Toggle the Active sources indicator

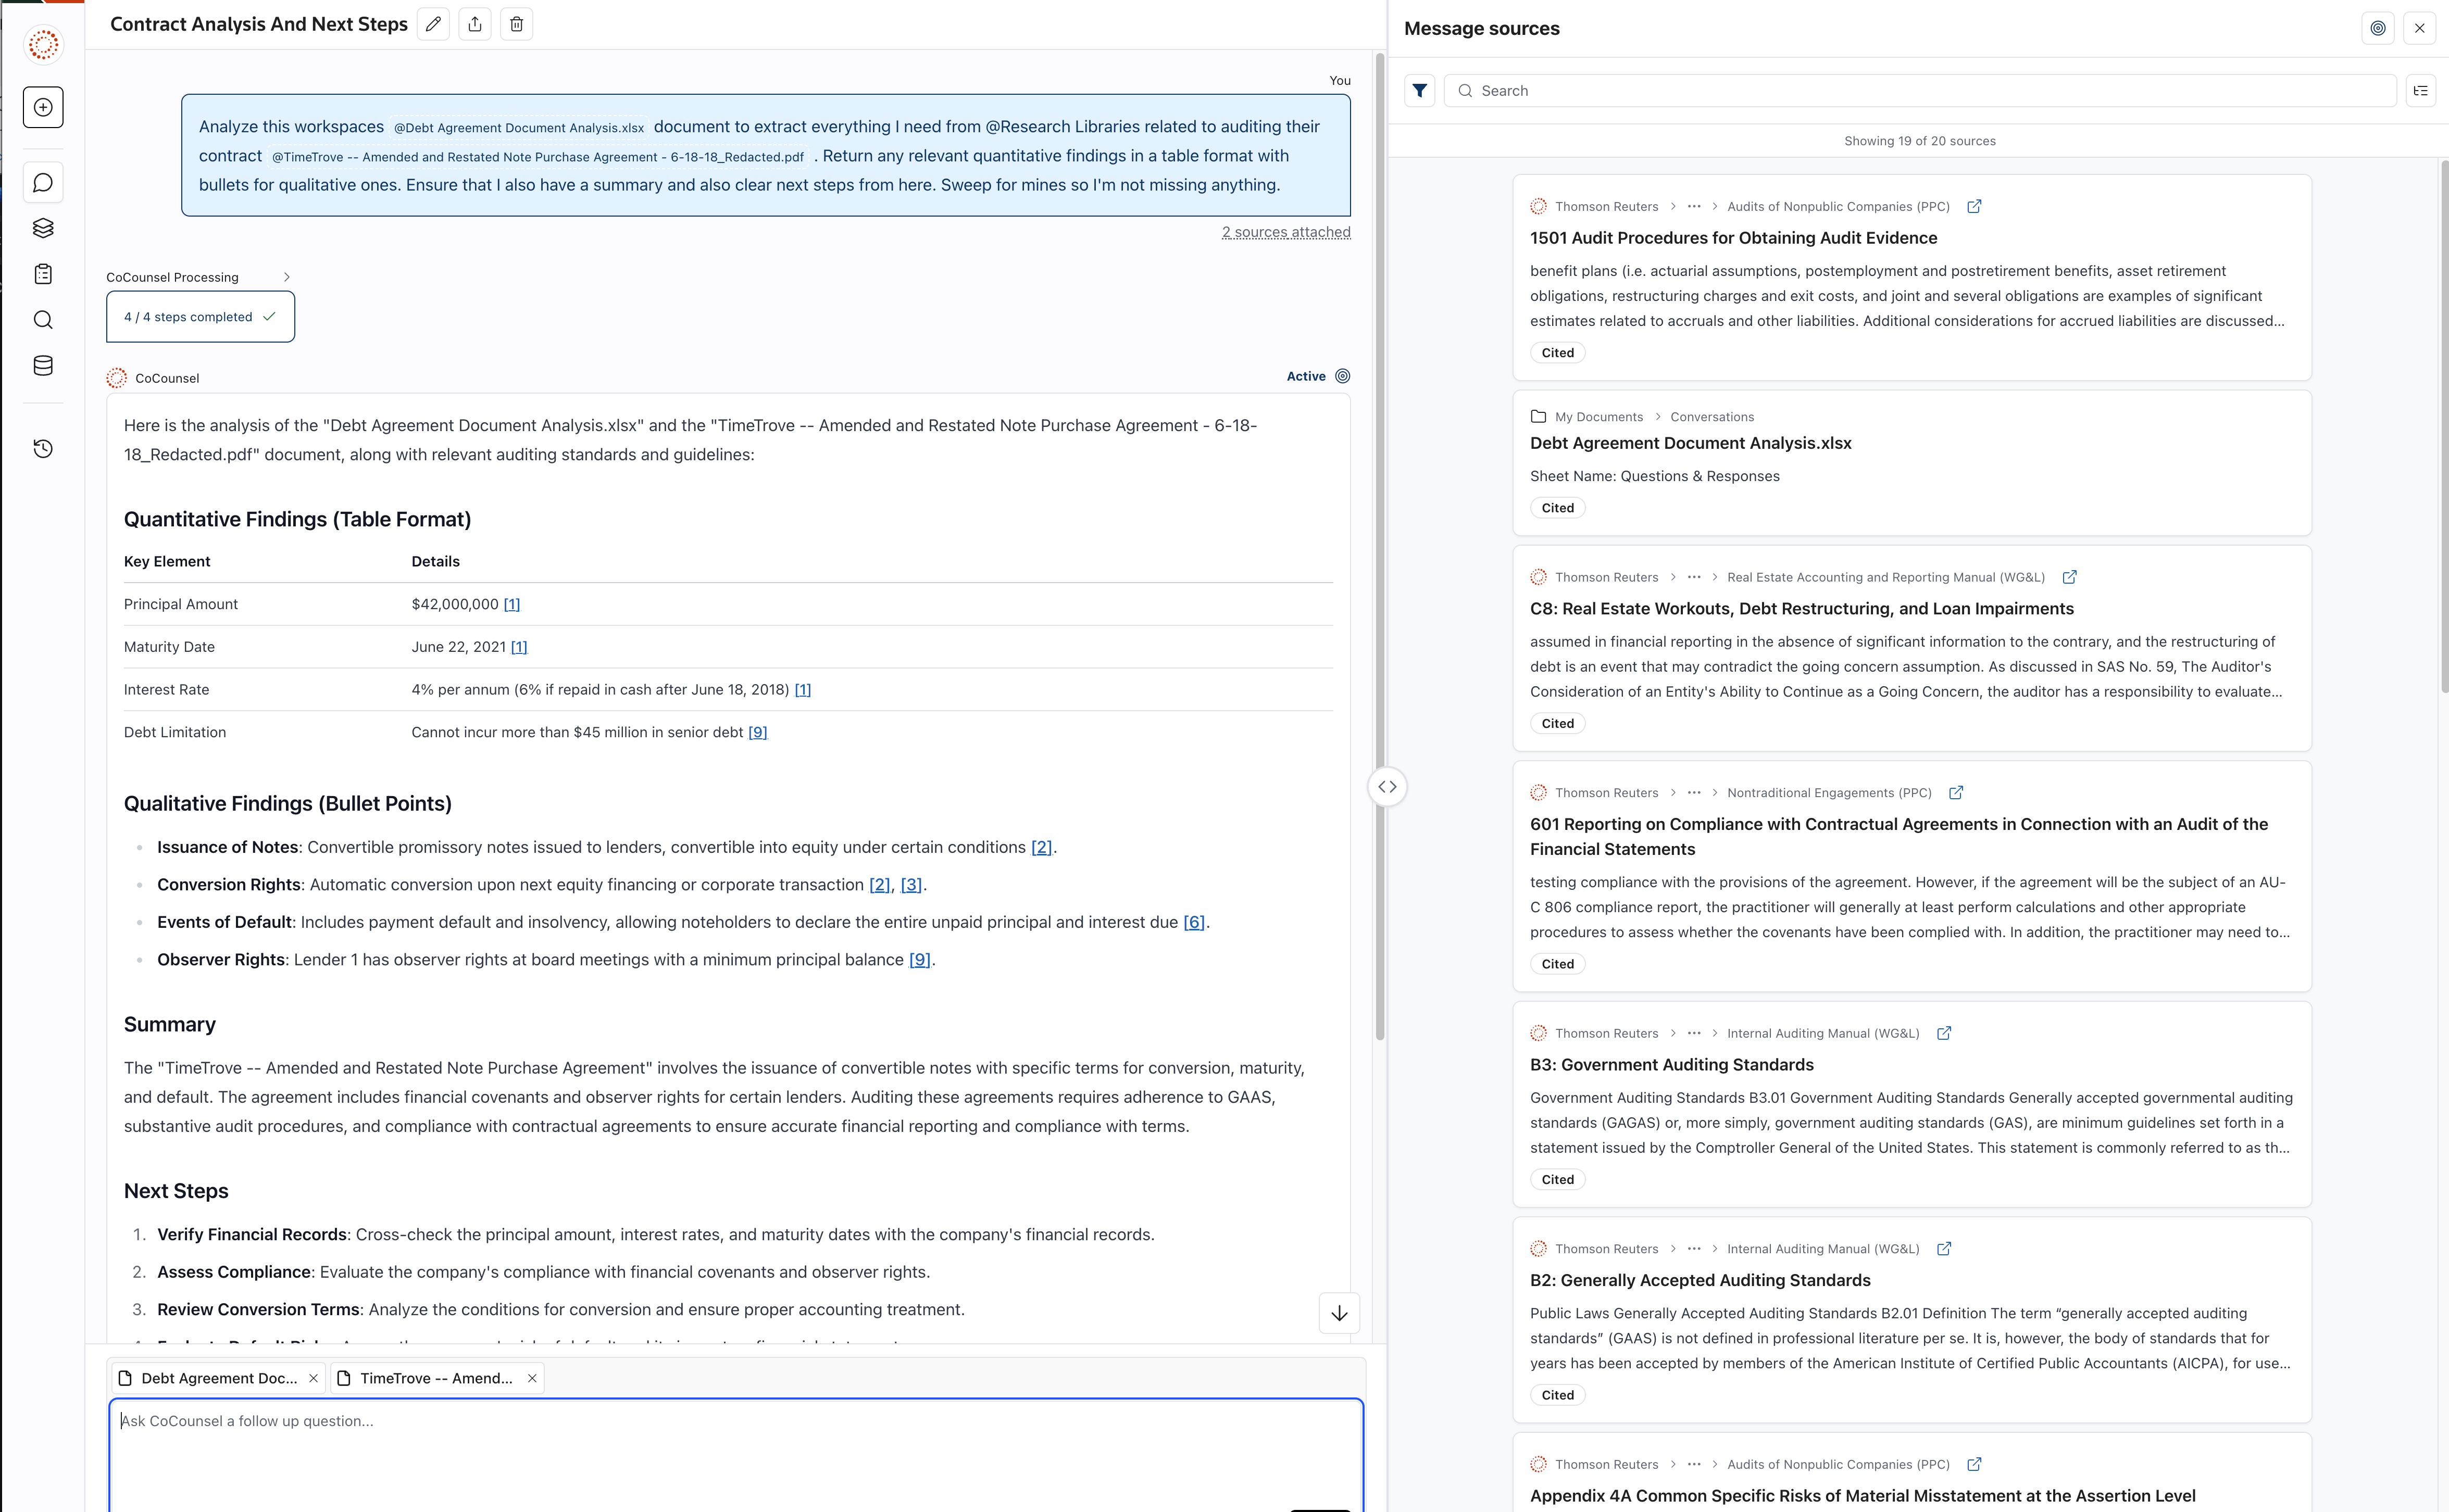pyautogui.click(x=1343, y=376)
